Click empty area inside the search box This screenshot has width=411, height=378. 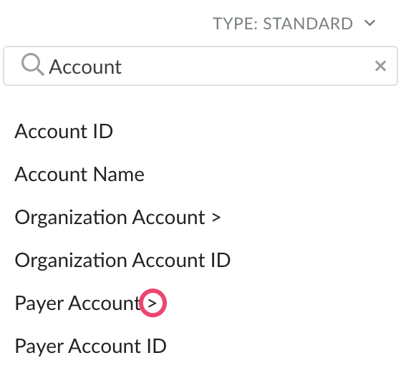point(246,66)
